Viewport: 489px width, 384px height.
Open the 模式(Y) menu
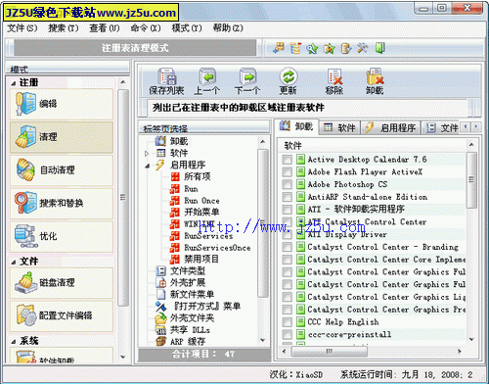187,28
